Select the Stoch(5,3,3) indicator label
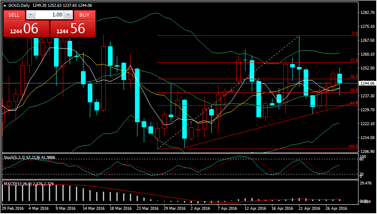The width and height of the screenshot is (377, 214). tap(15, 157)
